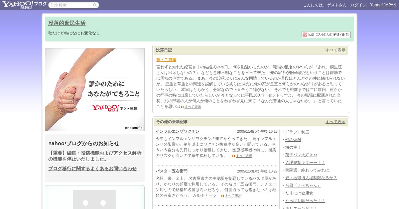Click the その他の最新記事 section heading
Viewport: 399px width, 209px height.
point(172,122)
